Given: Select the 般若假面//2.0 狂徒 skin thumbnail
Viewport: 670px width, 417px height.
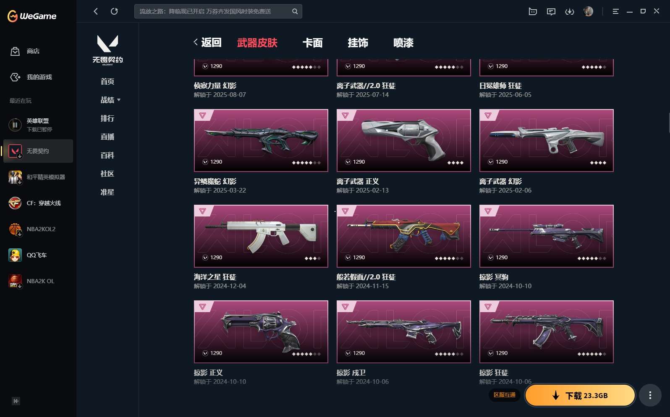Looking at the screenshot, I should [403, 236].
